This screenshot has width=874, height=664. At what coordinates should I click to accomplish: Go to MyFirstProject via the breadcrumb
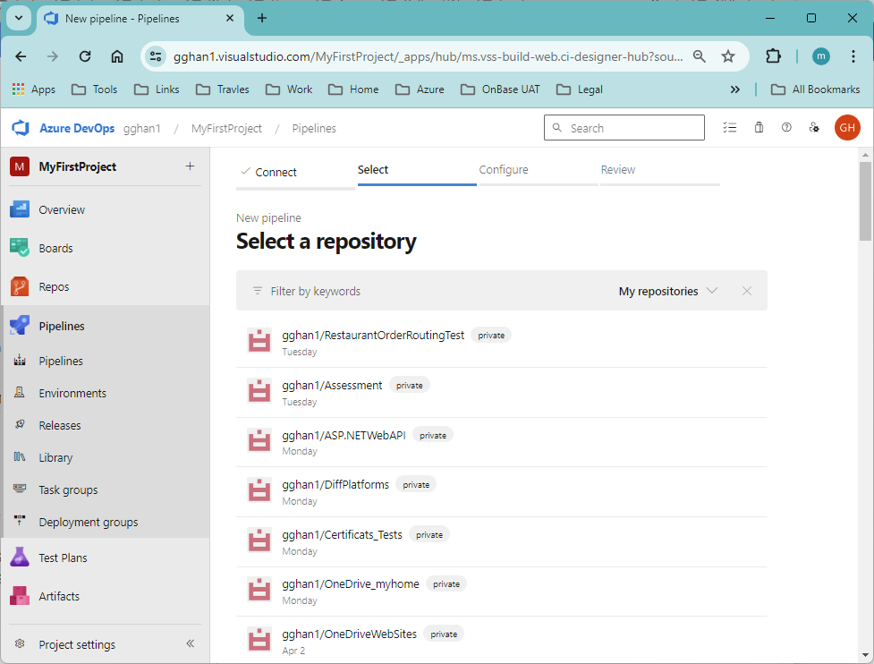pos(227,128)
